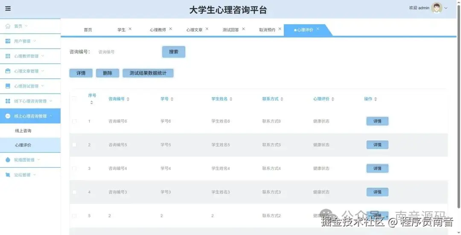Viewport: 461px width, 235px height.
Task: Open 心理评价 submenu item
Action: (30, 145)
